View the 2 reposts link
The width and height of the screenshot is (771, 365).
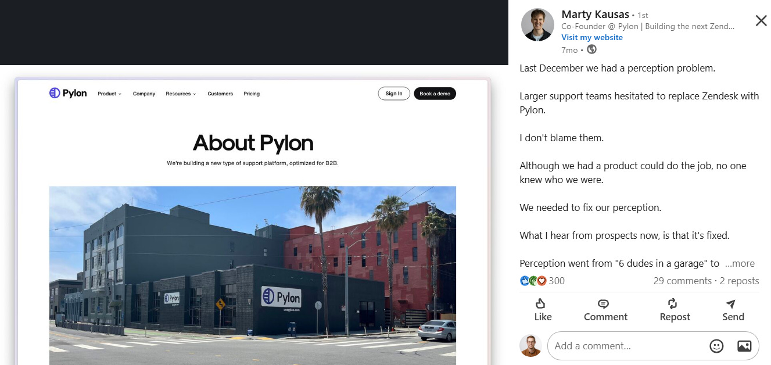[x=739, y=281]
